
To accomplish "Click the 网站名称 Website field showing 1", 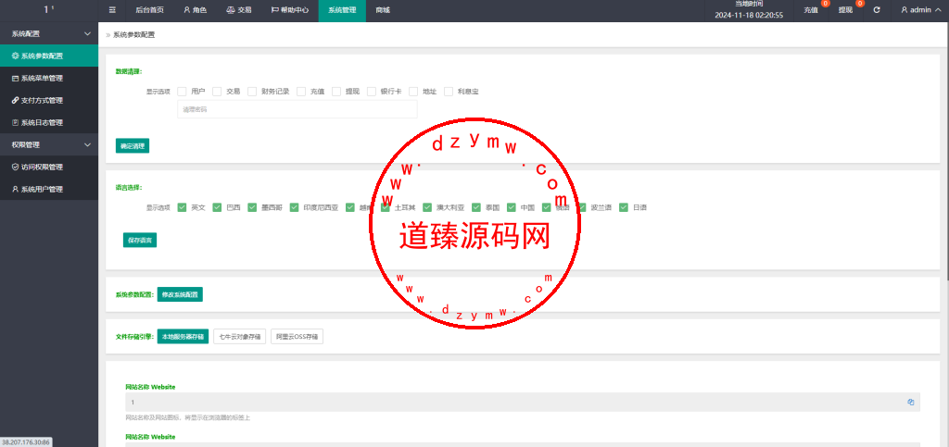I will [x=523, y=402].
